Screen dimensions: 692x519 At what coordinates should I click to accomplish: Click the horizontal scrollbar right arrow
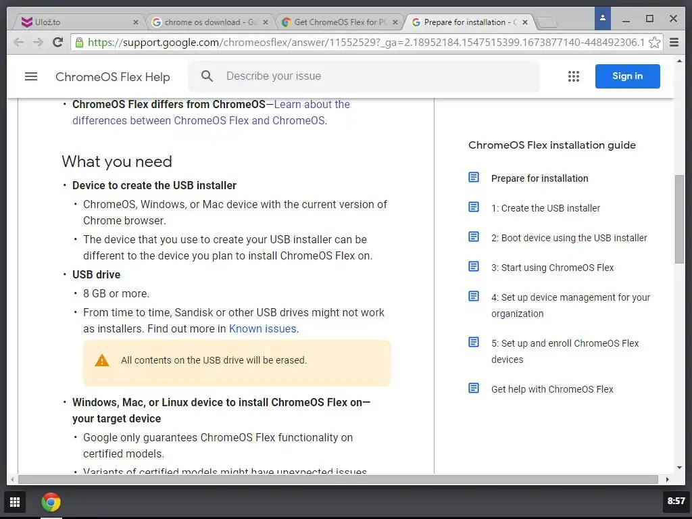click(x=667, y=479)
